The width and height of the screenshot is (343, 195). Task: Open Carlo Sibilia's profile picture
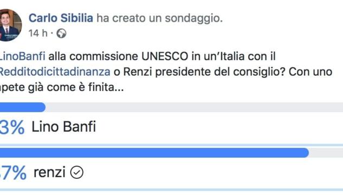click(10, 25)
